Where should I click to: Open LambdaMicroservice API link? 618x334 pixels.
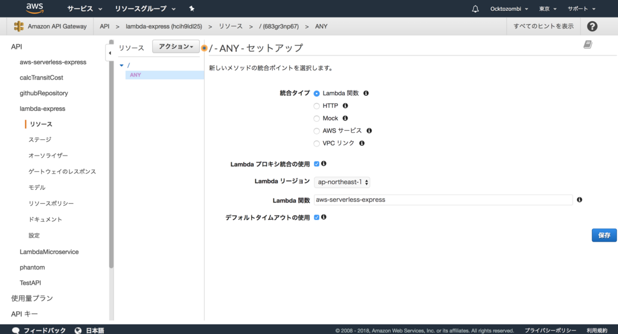pyautogui.click(x=49, y=251)
